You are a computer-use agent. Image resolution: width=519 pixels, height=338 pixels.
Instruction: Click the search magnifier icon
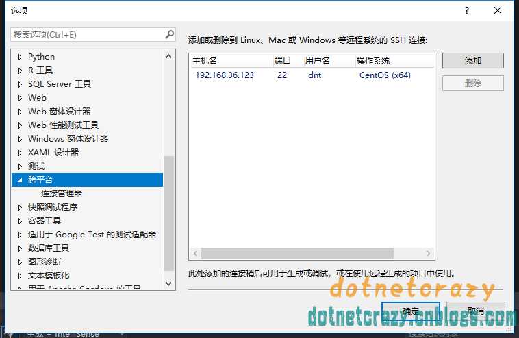[170, 34]
